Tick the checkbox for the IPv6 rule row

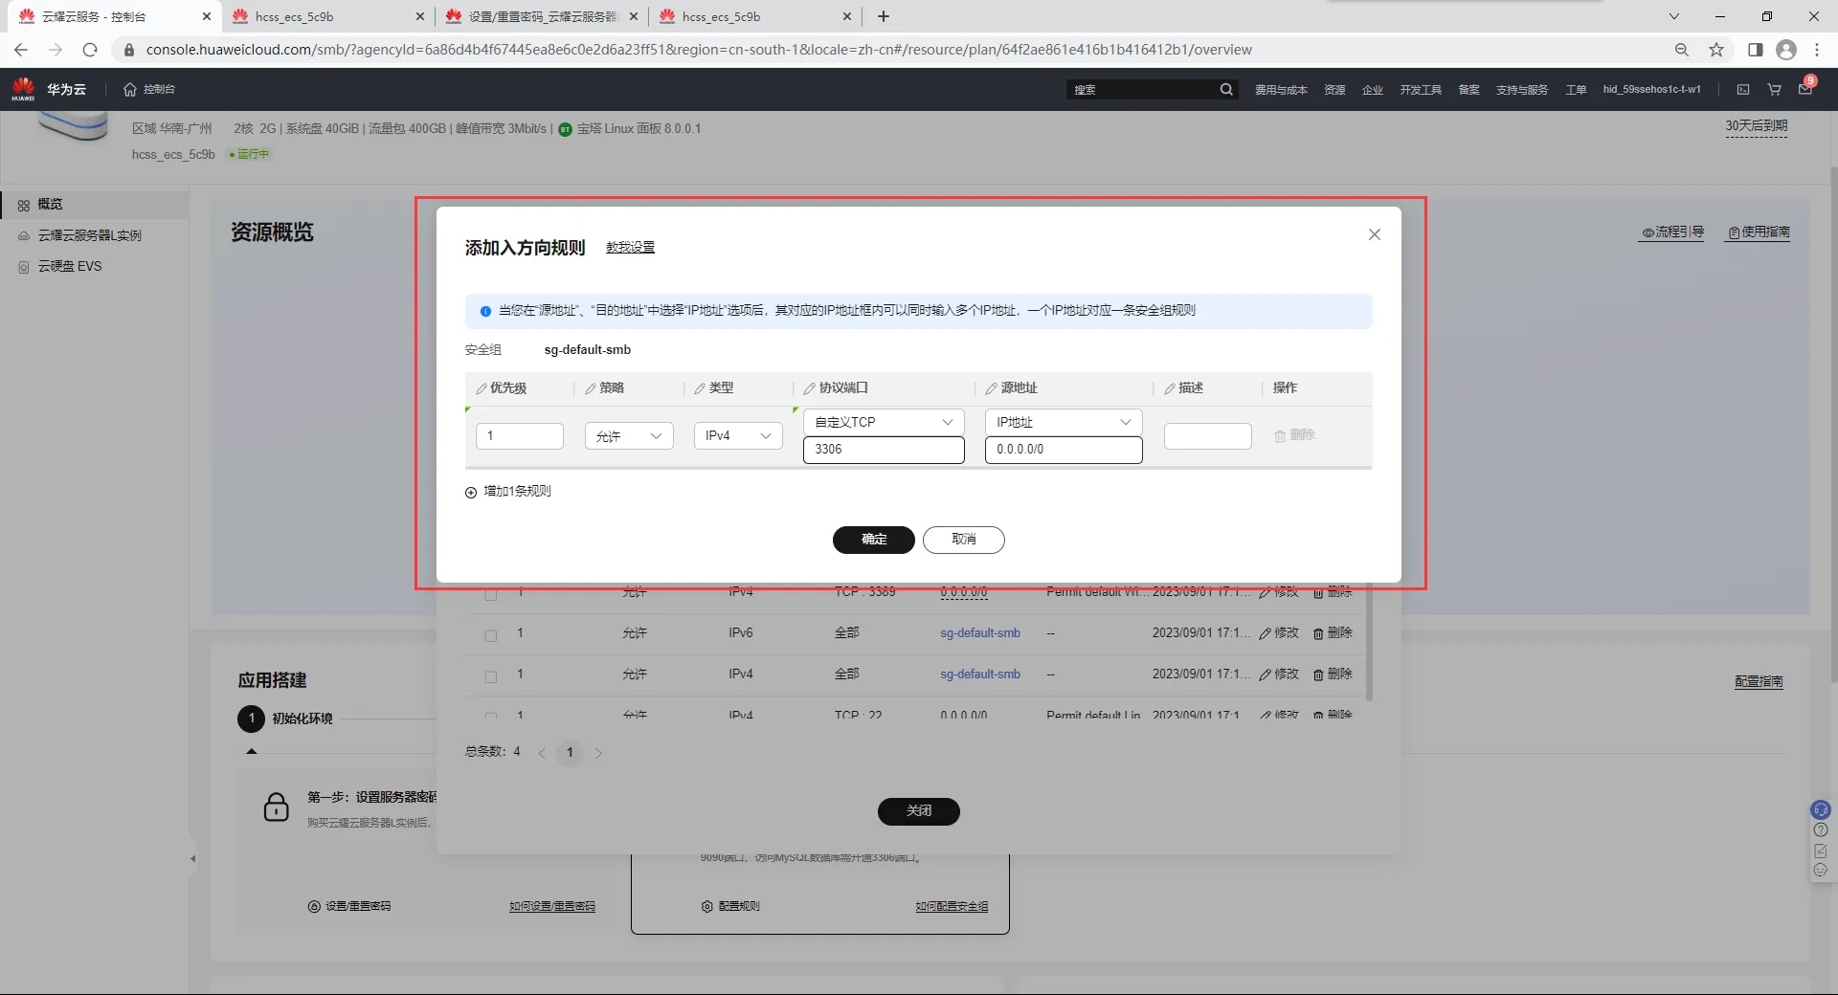[x=491, y=635]
